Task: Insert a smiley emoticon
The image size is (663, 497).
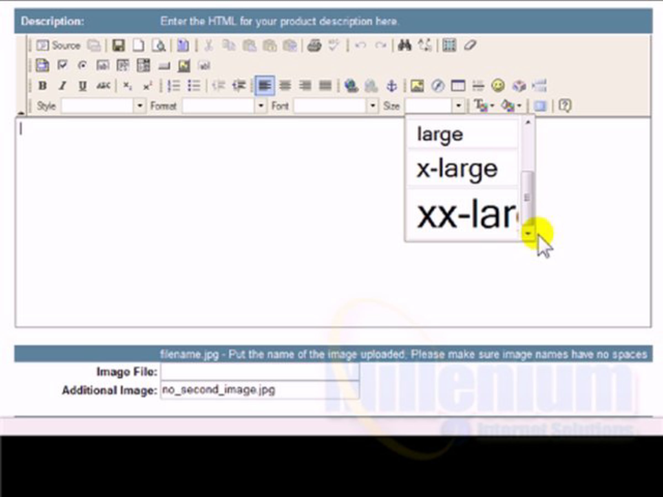Action: coord(498,86)
